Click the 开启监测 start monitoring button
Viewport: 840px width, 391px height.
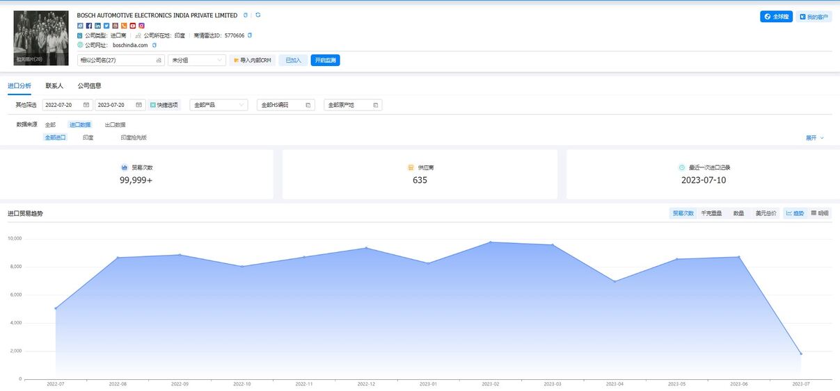click(325, 60)
